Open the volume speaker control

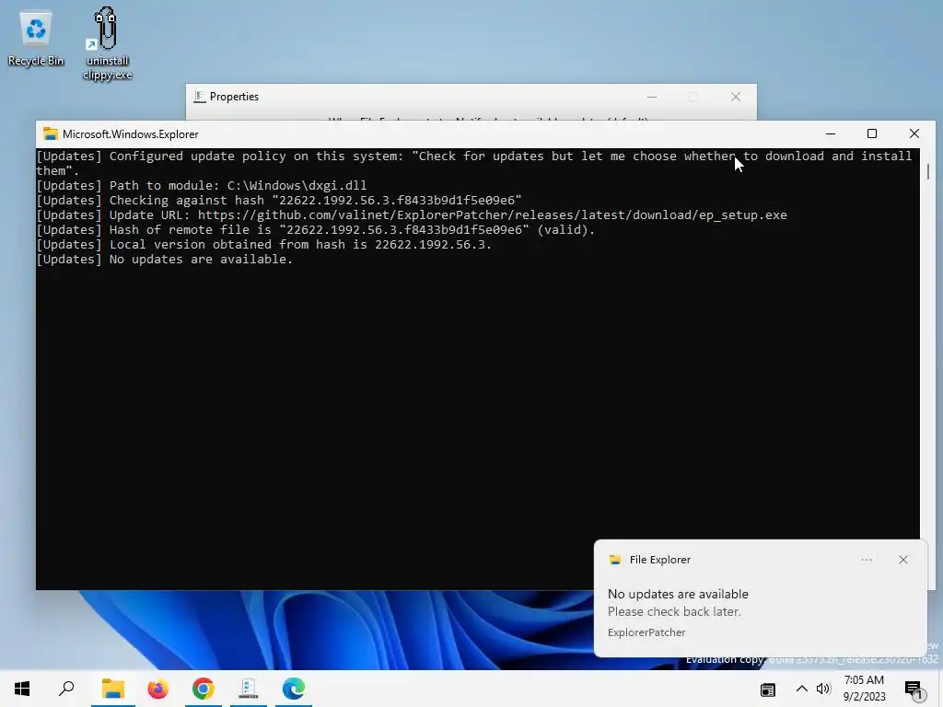[x=823, y=689]
